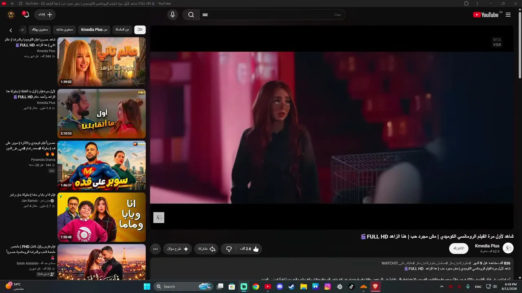Dislike the video with thumbs down
The width and height of the screenshot is (522, 293).
click(229, 249)
